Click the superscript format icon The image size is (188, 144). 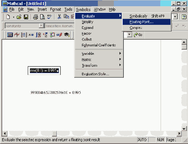coord(177,26)
